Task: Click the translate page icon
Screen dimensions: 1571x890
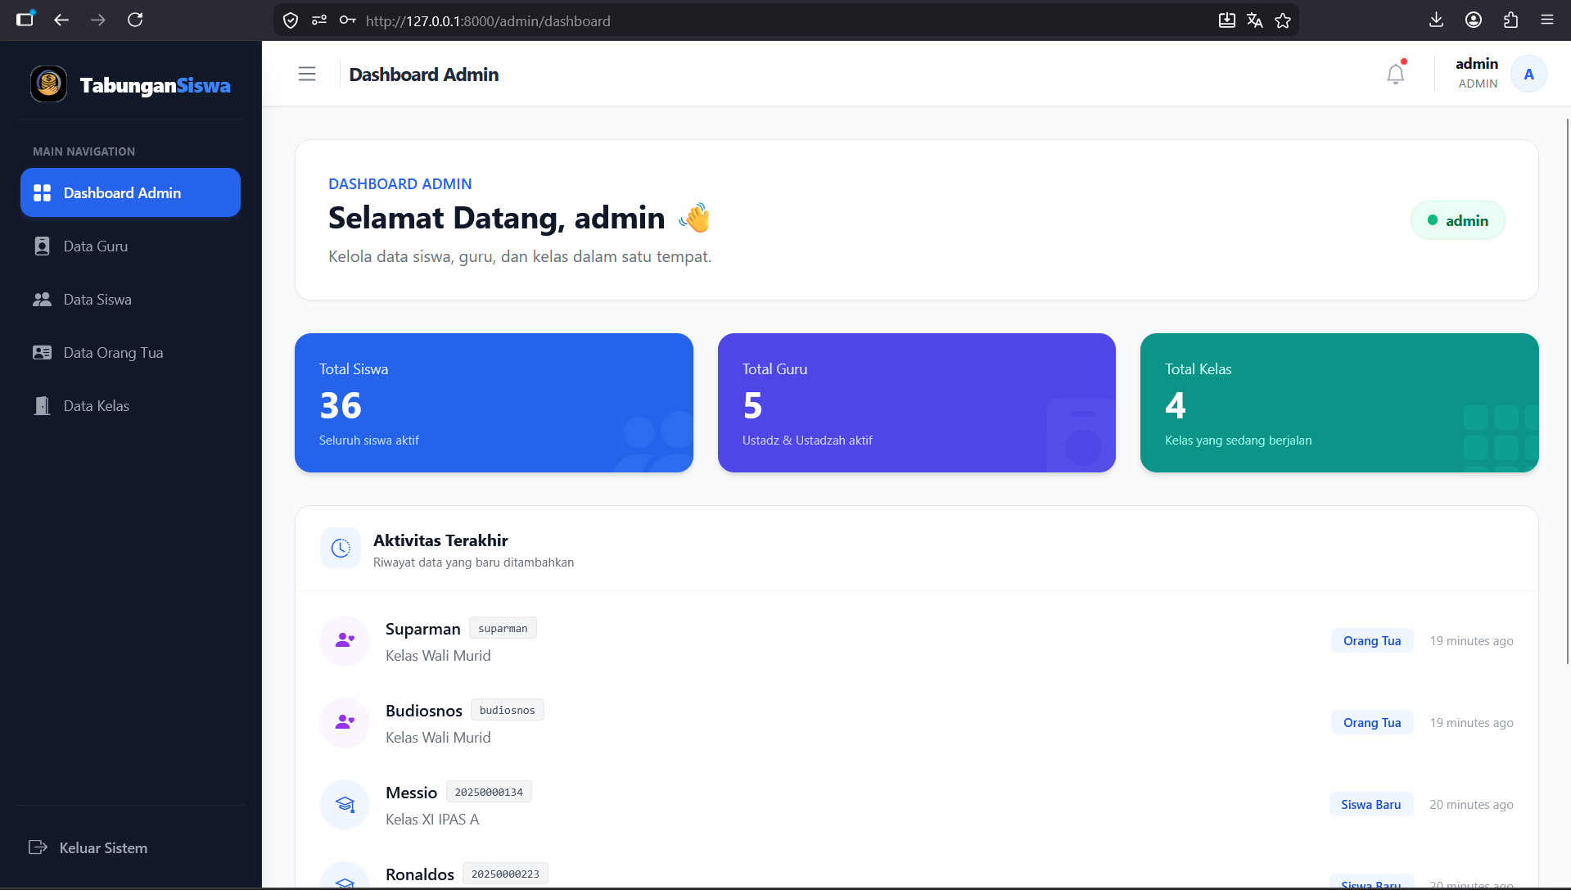Action: click(1254, 20)
